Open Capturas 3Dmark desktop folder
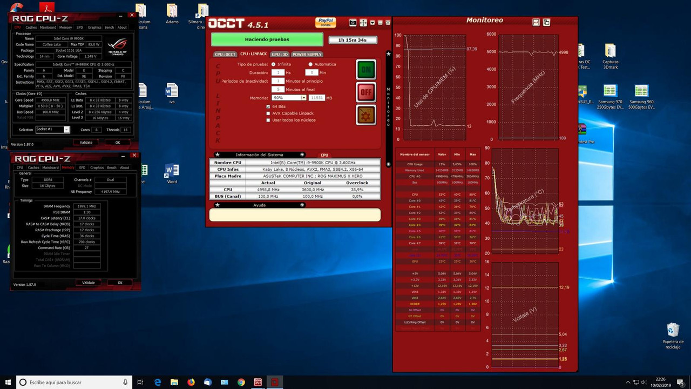Viewport: 691px width, 389px height. click(610, 56)
